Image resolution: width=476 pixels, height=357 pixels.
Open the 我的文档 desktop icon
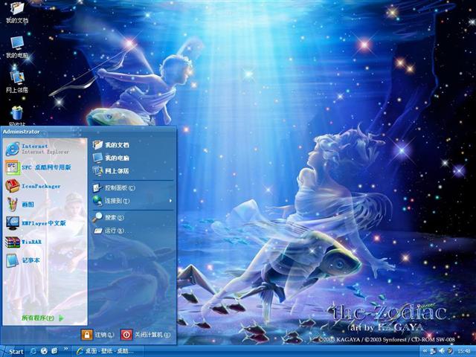click(x=17, y=13)
